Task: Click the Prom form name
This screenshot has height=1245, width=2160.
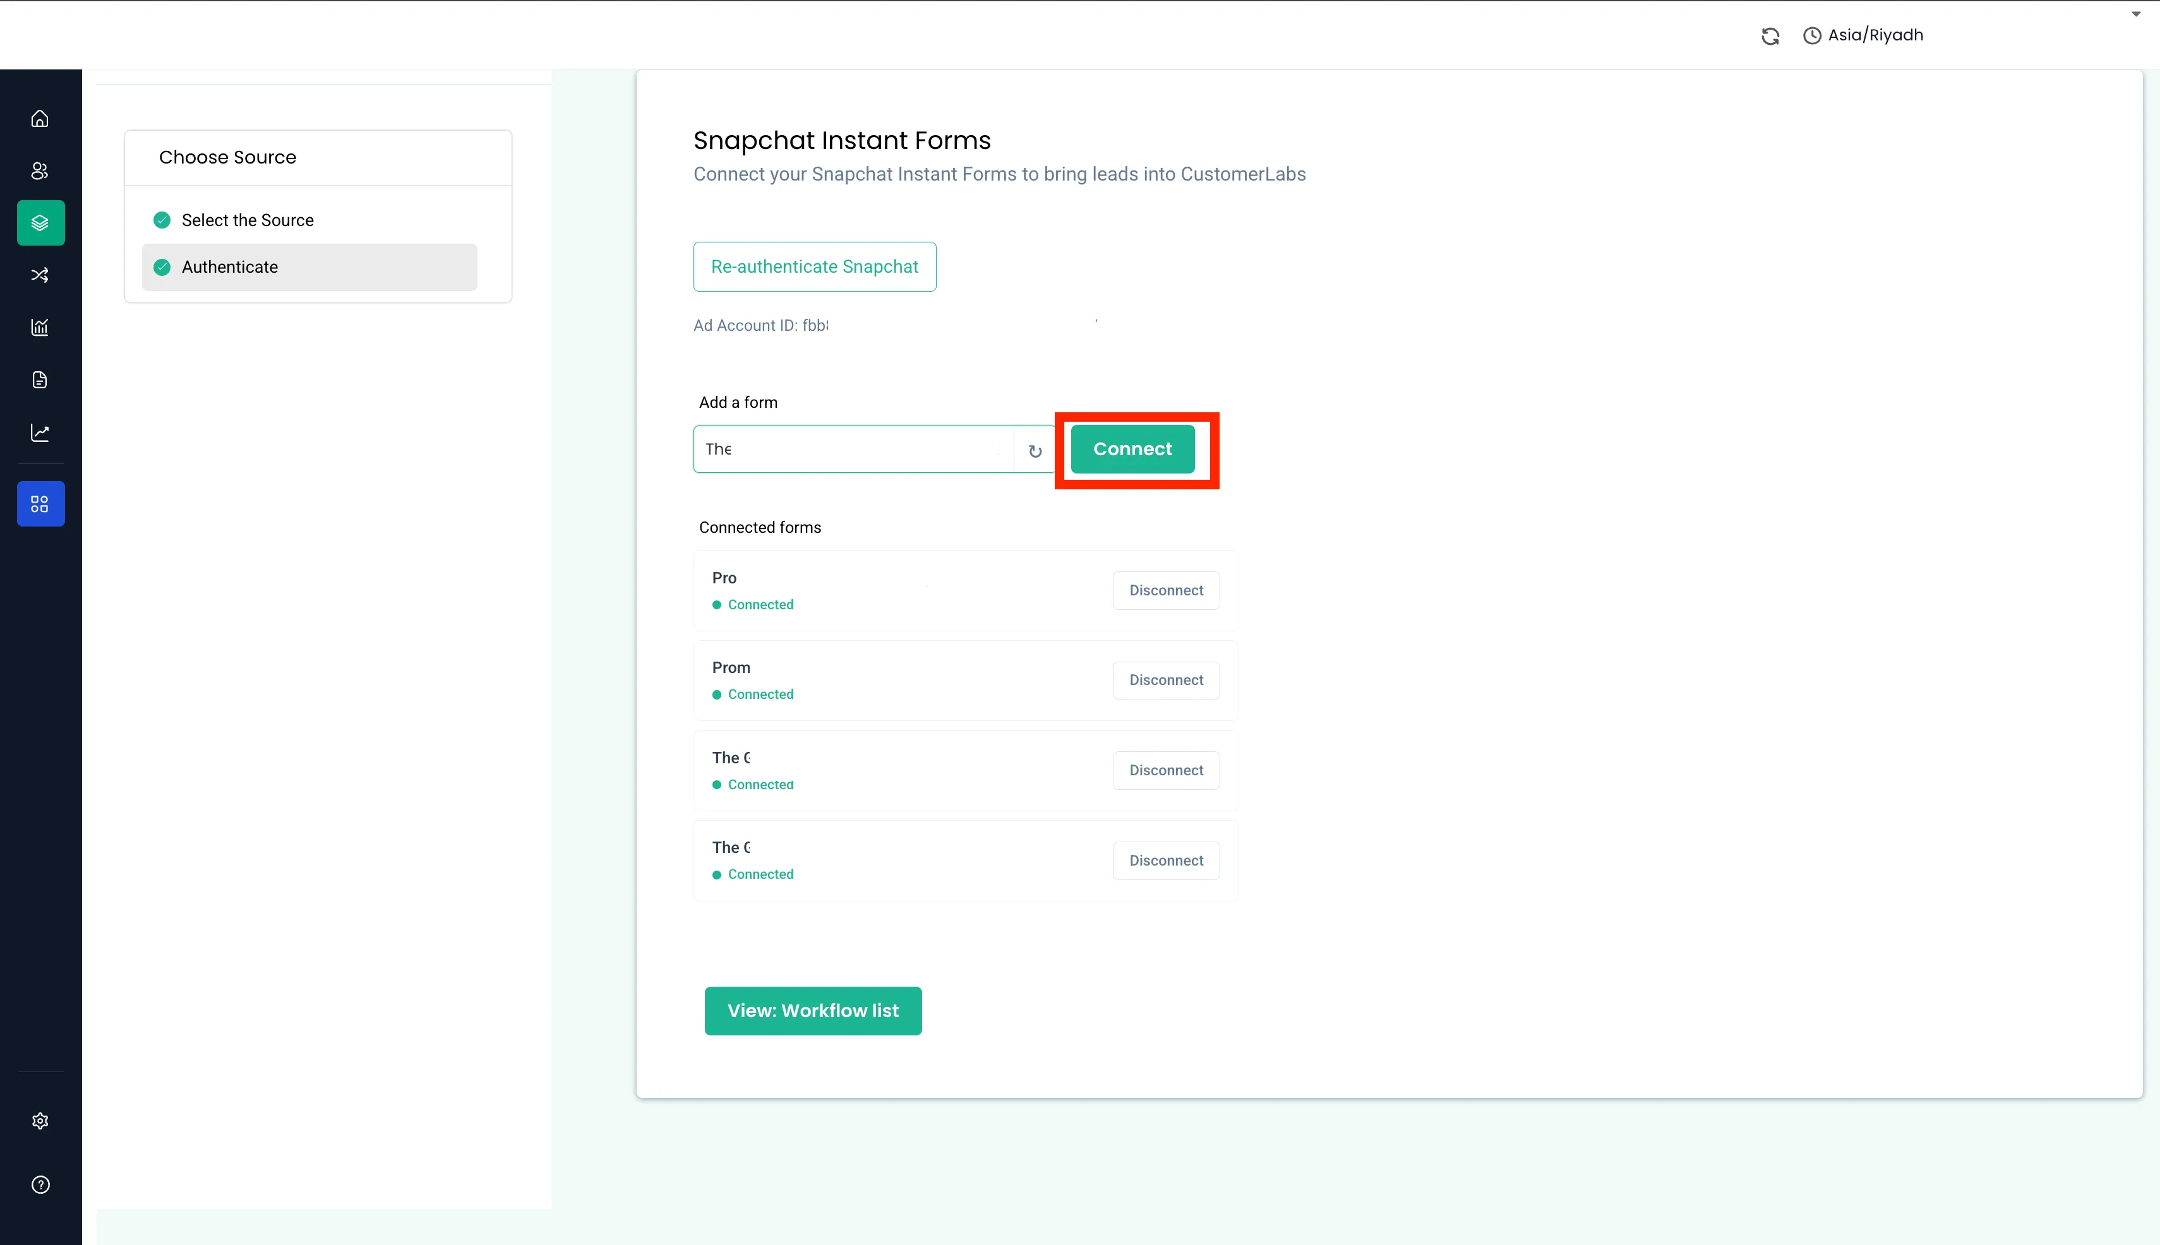Action: point(731,668)
